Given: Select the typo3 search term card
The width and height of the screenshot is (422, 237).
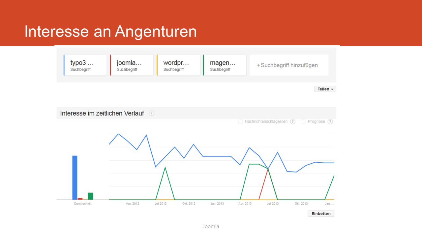Looking at the screenshot, I should (85, 65).
